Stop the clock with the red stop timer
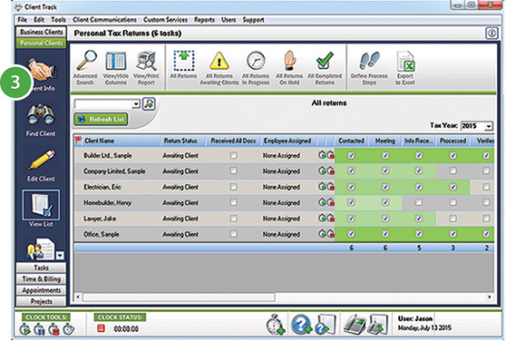506x341 pixels. pos(54,329)
